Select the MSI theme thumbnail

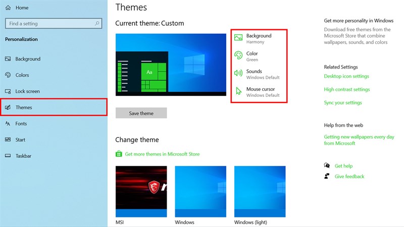141,192
